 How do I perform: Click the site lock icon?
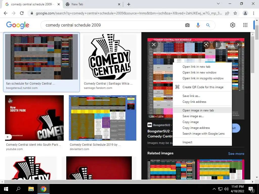(x=32, y=13)
